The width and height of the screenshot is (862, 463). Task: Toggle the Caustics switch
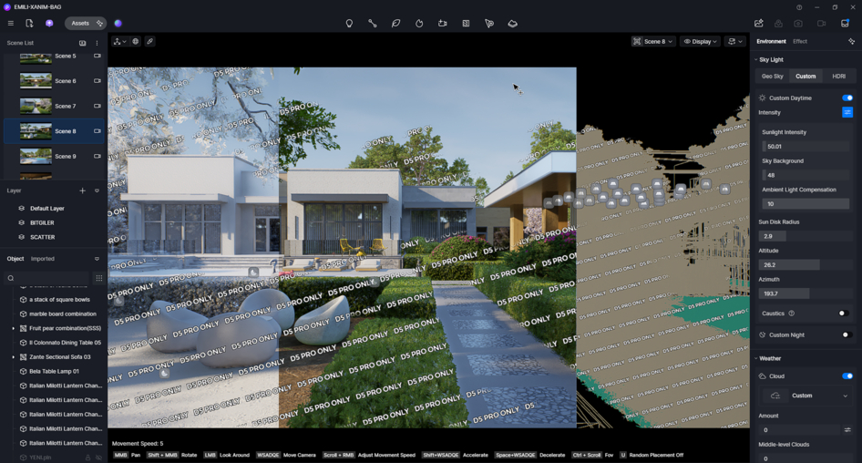coord(843,314)
